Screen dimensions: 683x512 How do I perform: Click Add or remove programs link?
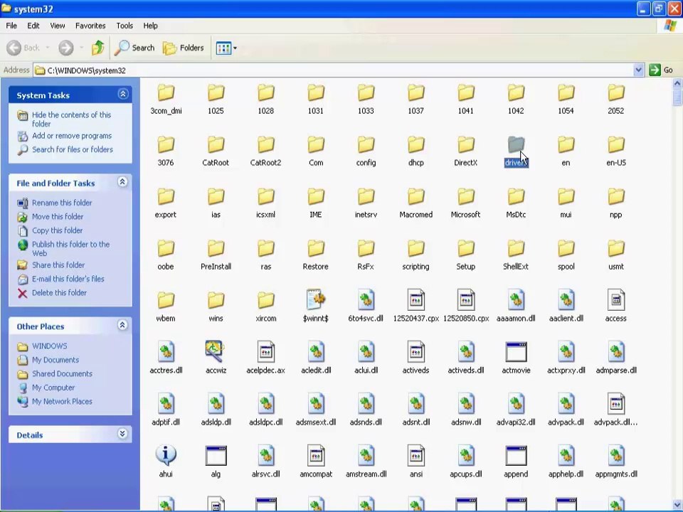[72, 136]
